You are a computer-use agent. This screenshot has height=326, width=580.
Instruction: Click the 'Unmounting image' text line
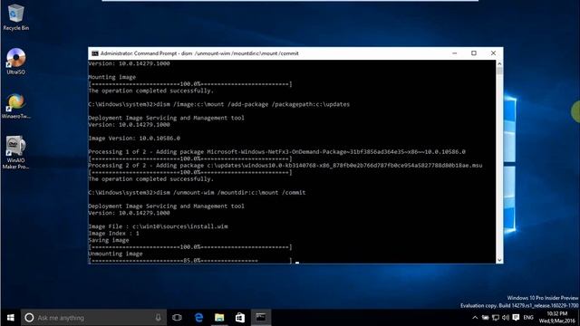coord(115,254)
